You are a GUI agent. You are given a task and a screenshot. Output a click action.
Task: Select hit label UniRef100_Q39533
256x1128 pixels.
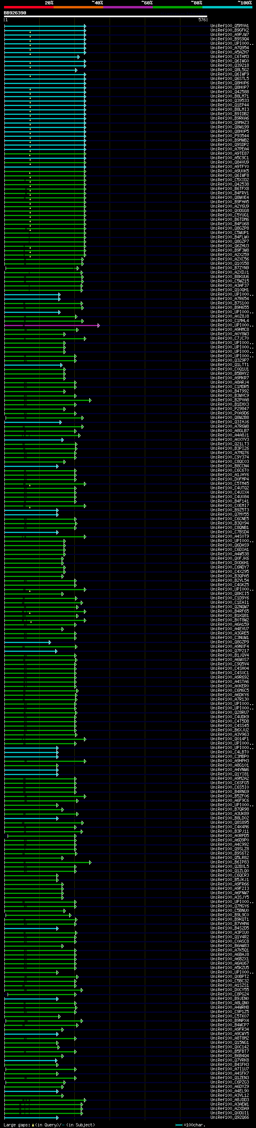coord(230,101)
